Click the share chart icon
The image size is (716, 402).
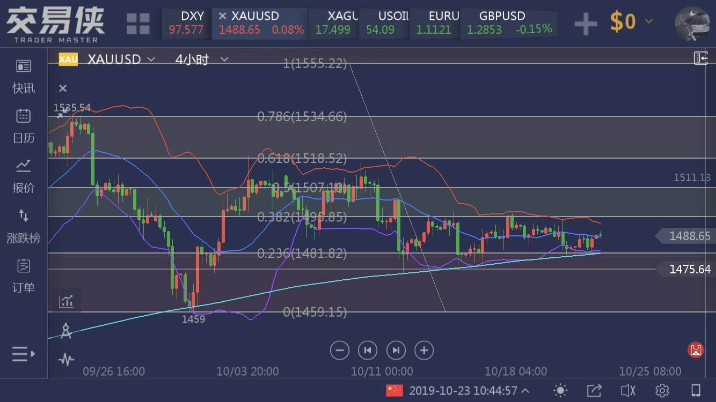coord(594,390)
